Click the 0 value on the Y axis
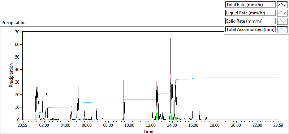The image size is (289, 134). coord(19,120)
